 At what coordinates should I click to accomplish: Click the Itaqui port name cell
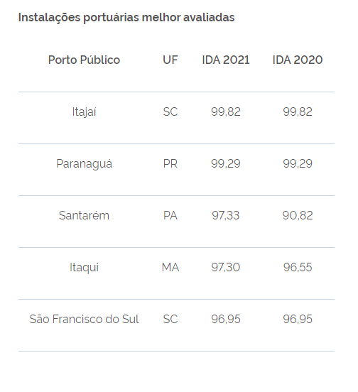tap(84, 267)
